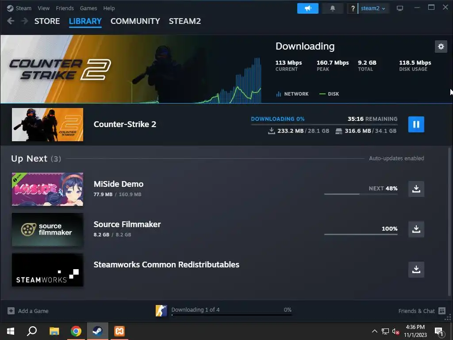453x340 pixels.
Task: Open the Windows Start menu
Action: tap(11, 331)
